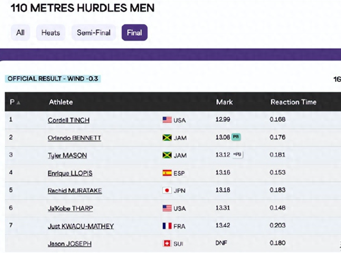Switch to the Semi-Final tab

[x=93, y=33]
